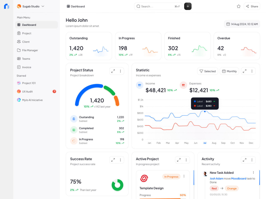Open the Overdue stat card
The width and height of the screenshot is (266, 199).
pos(237,46)
